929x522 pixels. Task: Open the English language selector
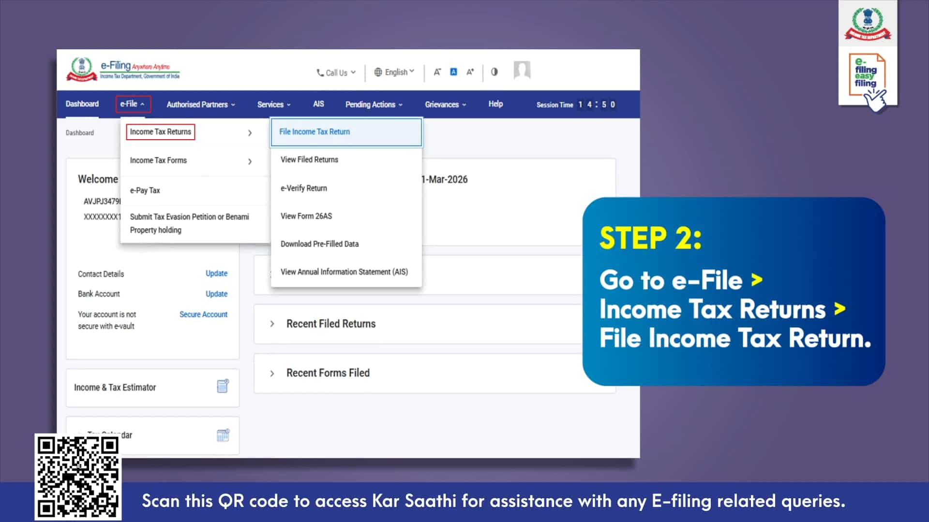394,72
